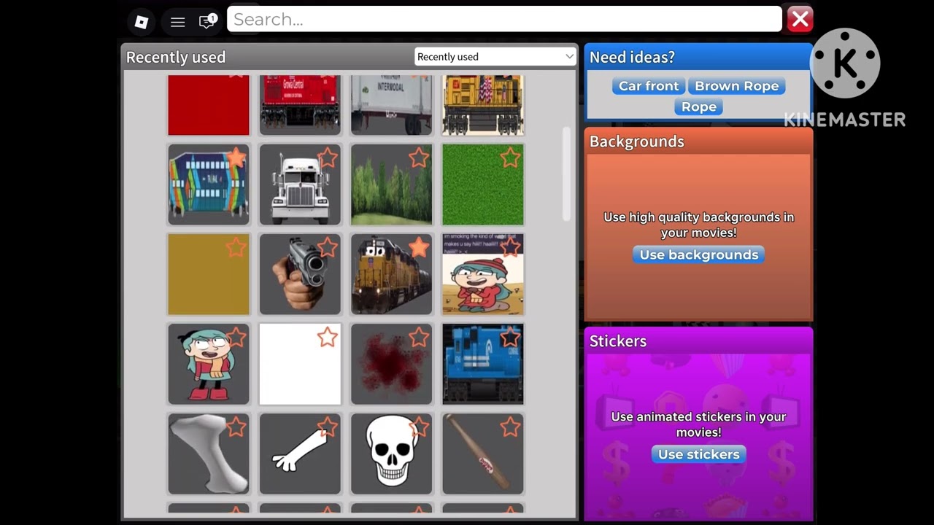This screenshot has height=525, width=934.
Task: Choose the Brown Rope suggestion
Action: point(736,86)
